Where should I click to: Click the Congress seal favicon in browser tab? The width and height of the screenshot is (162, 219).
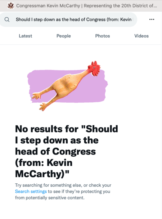11,6
